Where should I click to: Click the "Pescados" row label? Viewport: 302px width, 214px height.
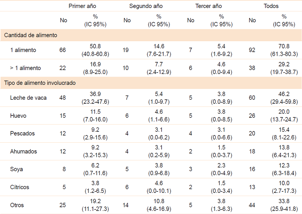22,134
